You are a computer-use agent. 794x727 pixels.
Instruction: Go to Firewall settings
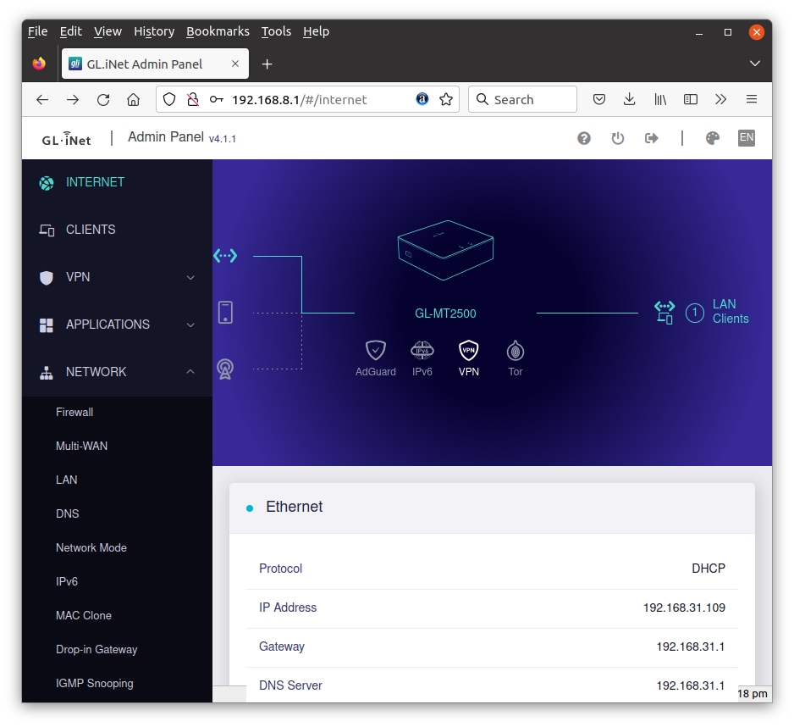click(x=74, y=412)
